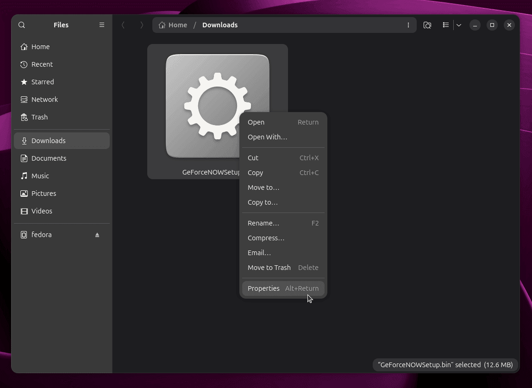Choose Move to… in the context menu

click(283, 188)
